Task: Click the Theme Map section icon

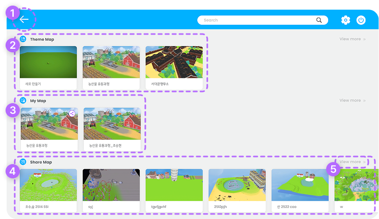Action: [x=23, y=39]
